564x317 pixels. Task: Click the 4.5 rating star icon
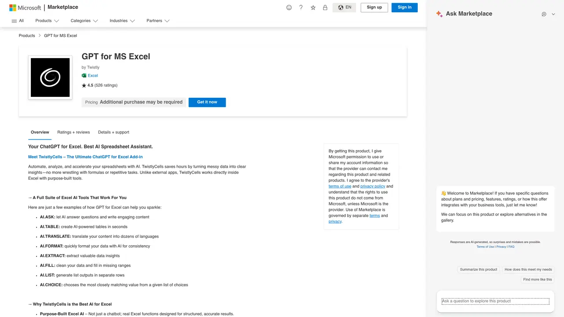tap(84, 85)
